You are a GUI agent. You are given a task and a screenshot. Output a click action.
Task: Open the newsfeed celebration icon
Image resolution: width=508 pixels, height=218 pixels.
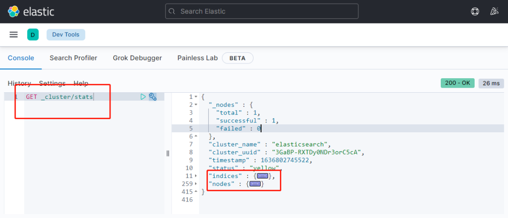click(x=494, y=12)
